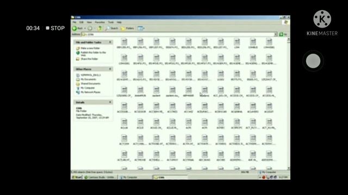Open the Edit menu

pos(82,22)
